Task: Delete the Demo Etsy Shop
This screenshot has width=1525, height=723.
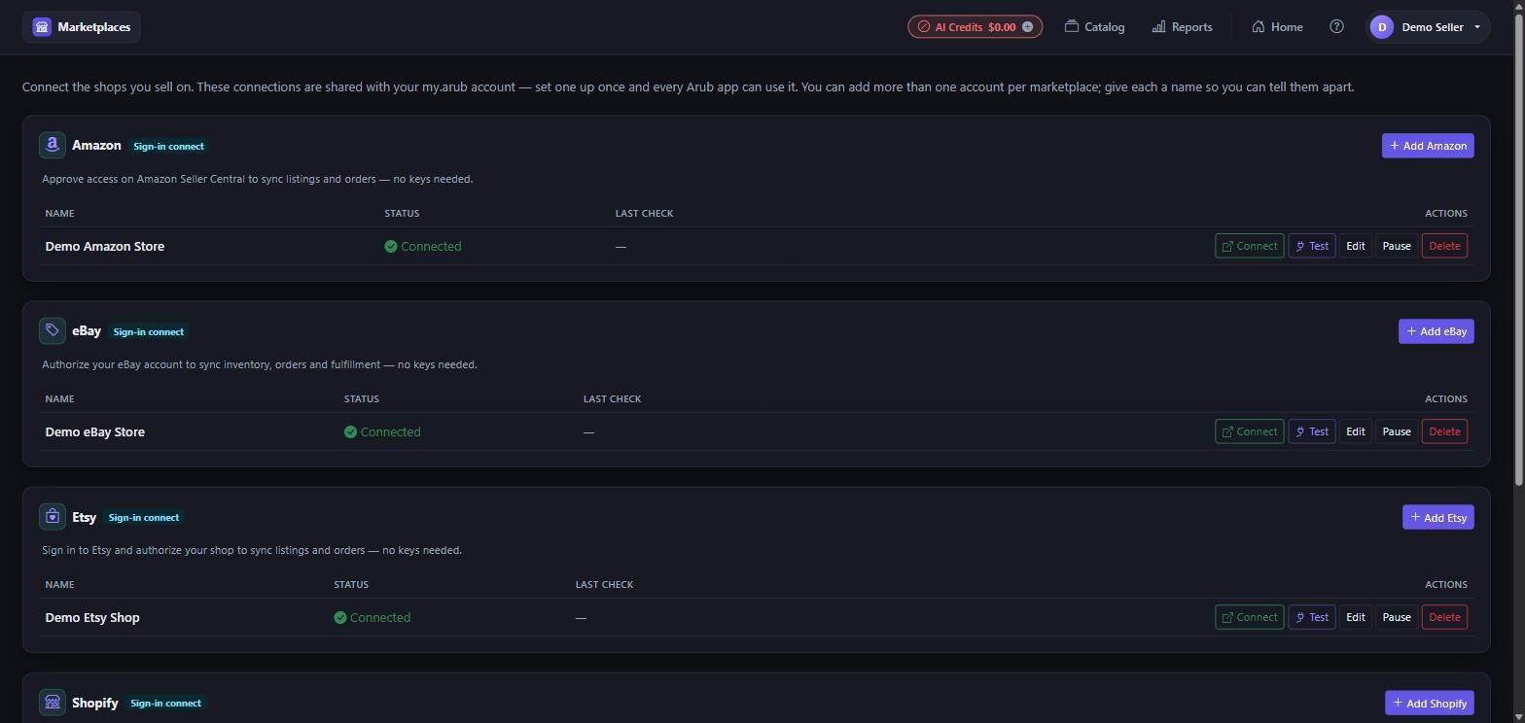Action: tap(1444, 617)
